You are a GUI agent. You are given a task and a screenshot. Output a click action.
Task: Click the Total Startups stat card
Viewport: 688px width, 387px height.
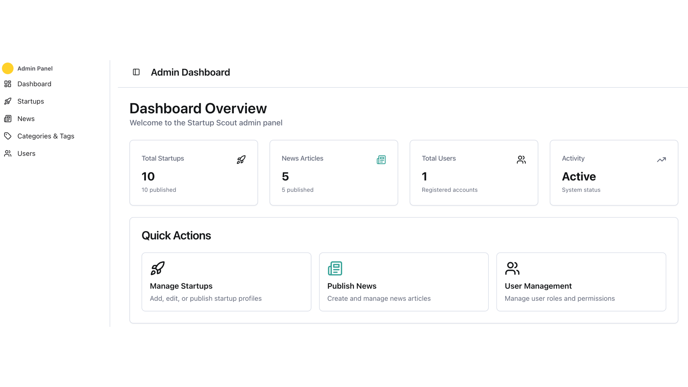point(193,173)
